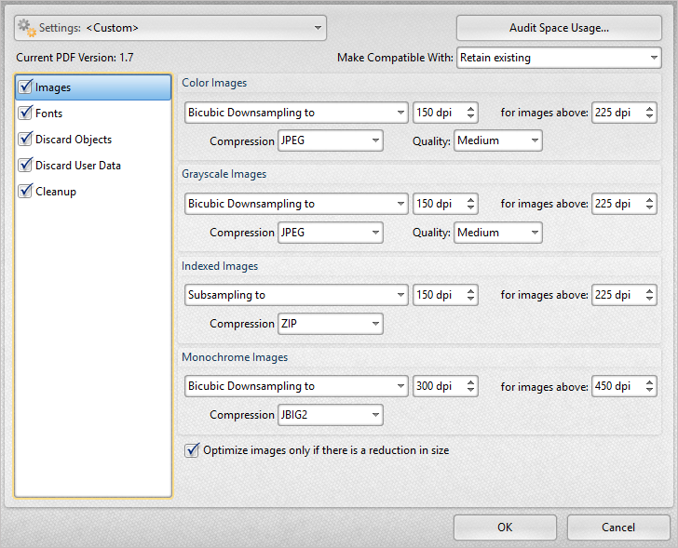Toggle Discard Objects checkbox
The height and width of the screenshot is (548, 678).
(25, 140)
